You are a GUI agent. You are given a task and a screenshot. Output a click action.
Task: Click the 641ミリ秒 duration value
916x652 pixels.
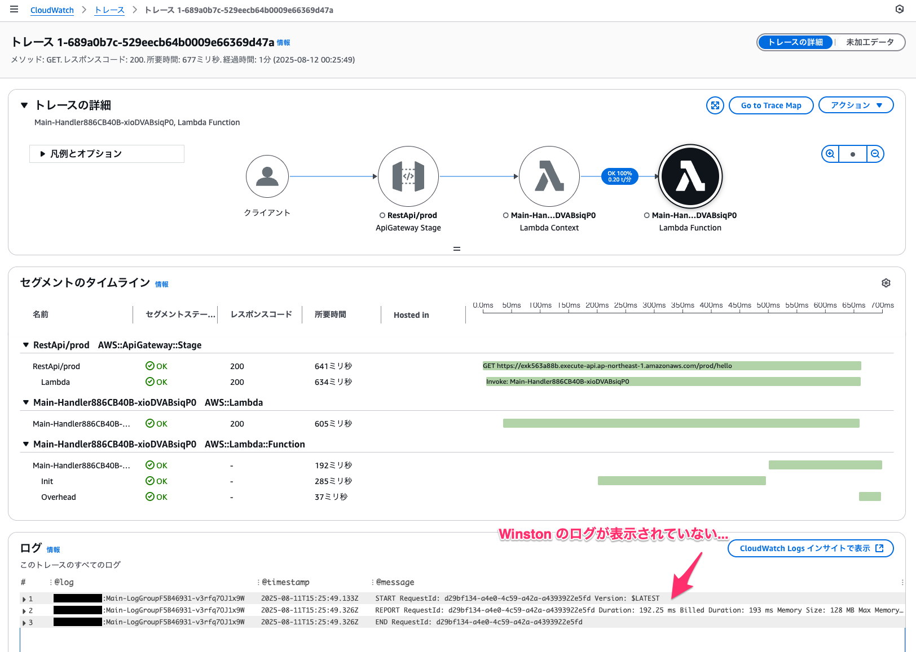tap(333, 366)
